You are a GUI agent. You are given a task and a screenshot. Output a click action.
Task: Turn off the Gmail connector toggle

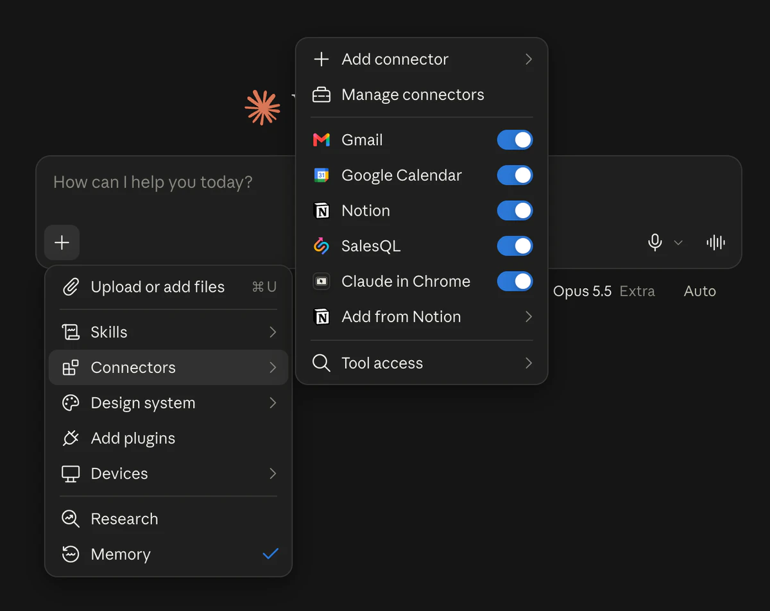coord(515,140)
